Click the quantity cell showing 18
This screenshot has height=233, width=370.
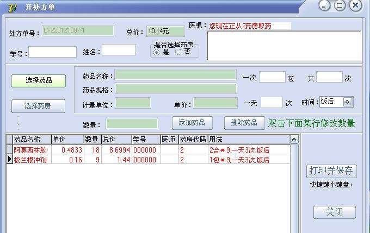point(92,150)
